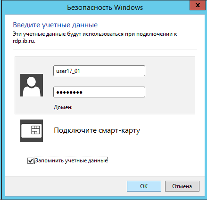Choose the Подключите смарт-карту option
Viewport: 207px width, 200px height.
(97, 130)
